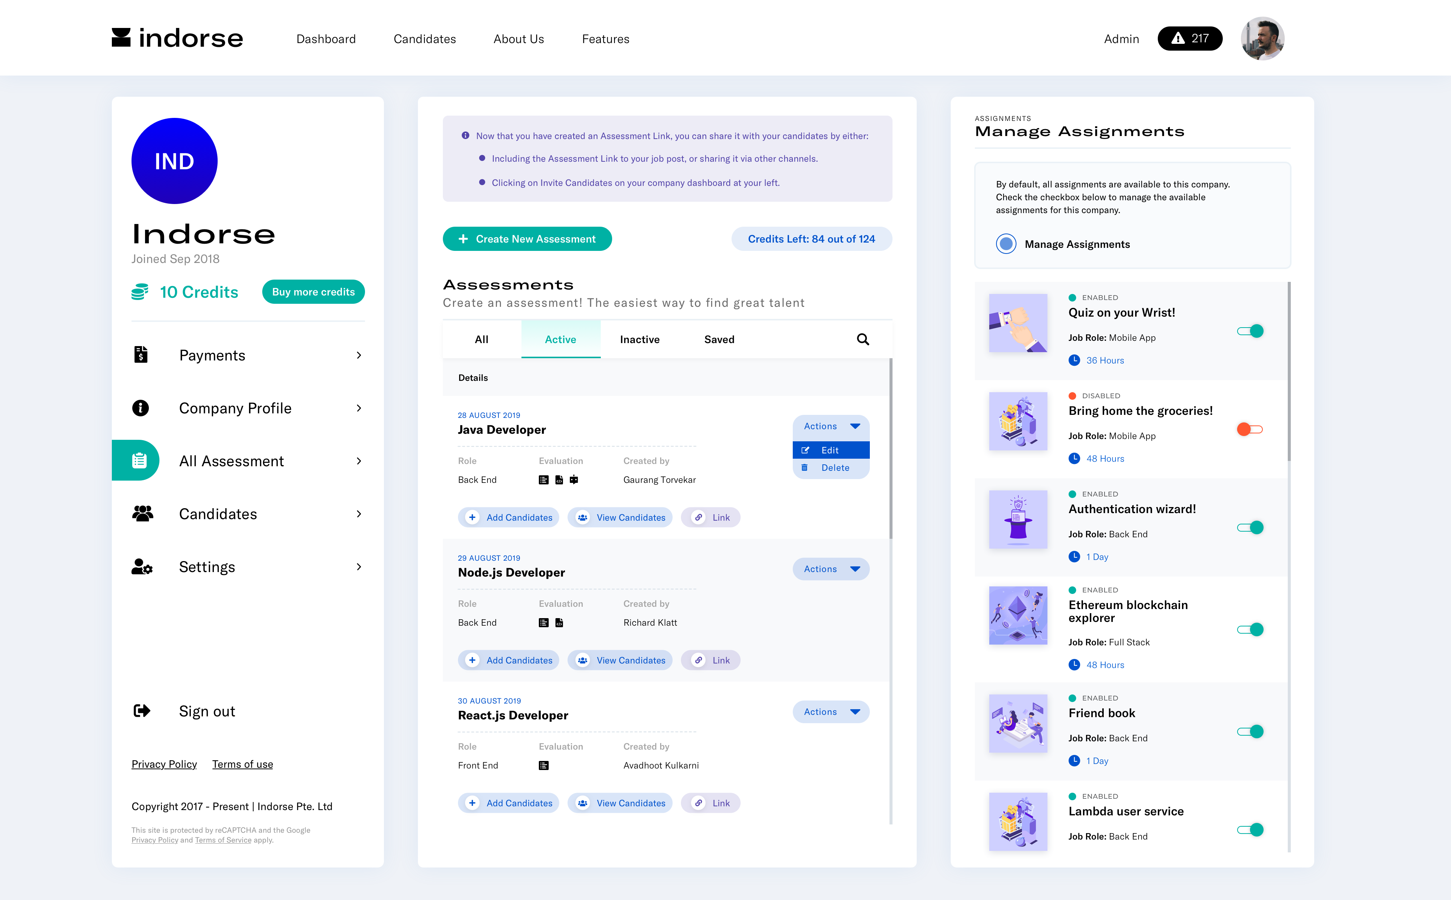Open Features in top navigation
The image size is (1451, 900).
(605, 39)
